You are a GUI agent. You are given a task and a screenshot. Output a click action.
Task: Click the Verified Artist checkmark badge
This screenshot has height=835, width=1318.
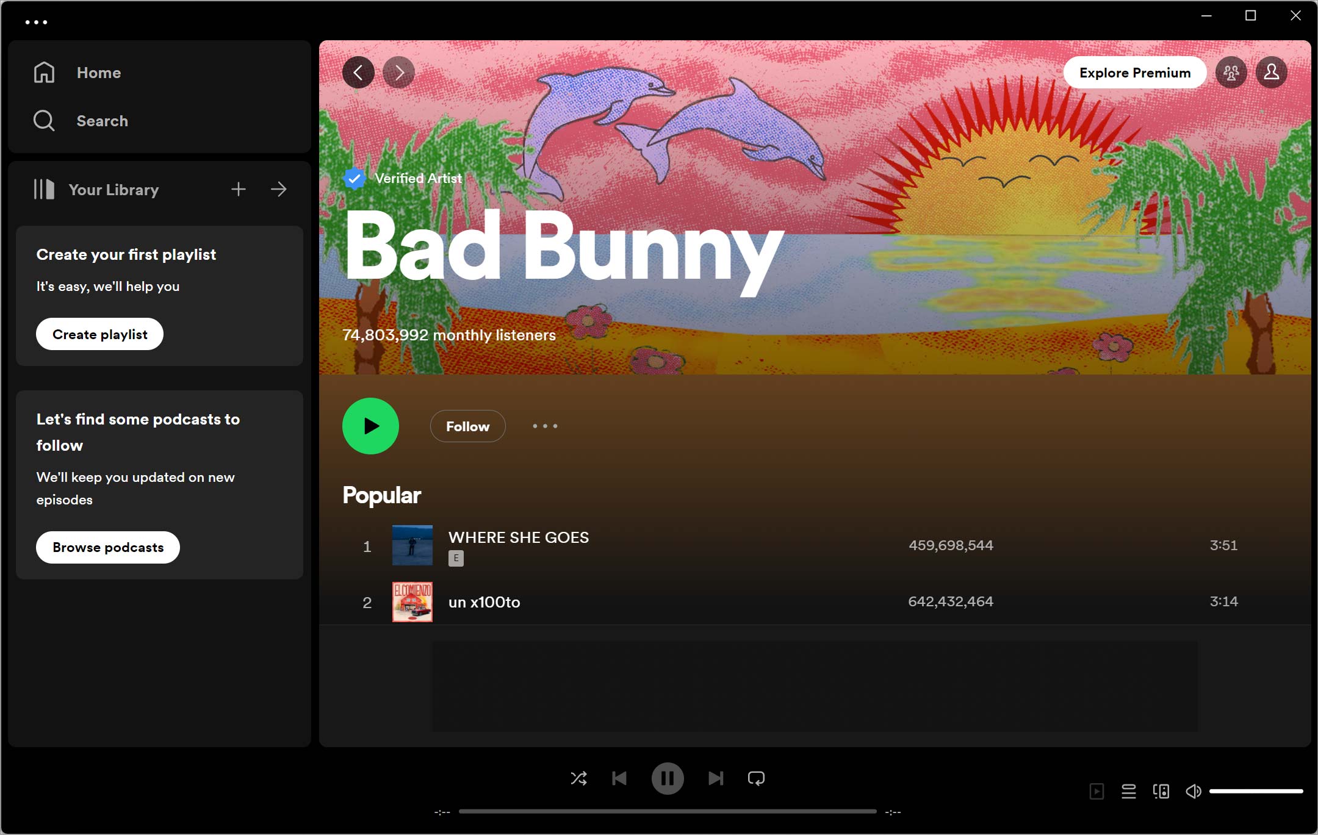354,178
